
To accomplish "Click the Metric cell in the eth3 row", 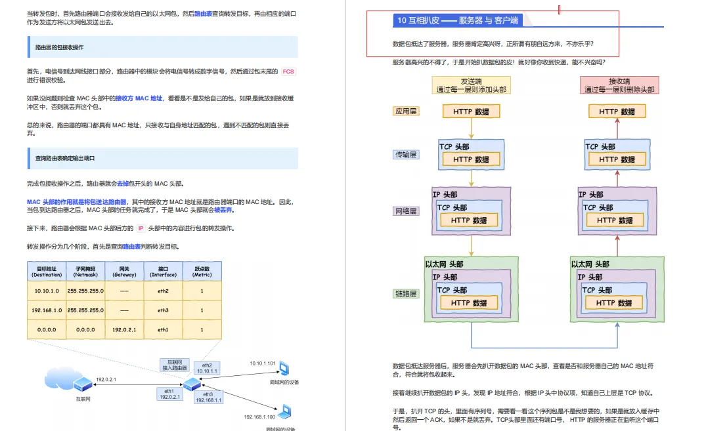I will click(x=202, y=310).
